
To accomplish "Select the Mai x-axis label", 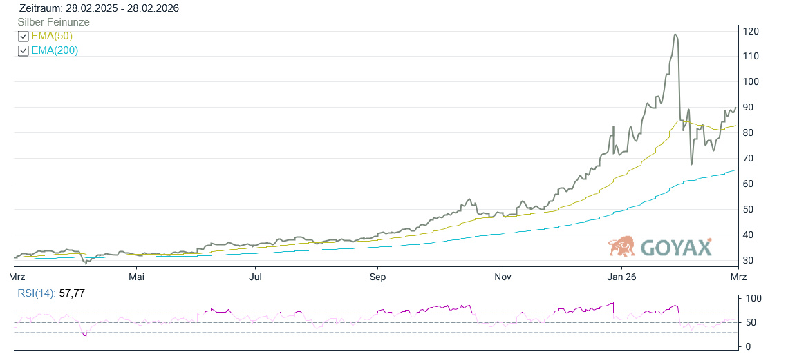I will tap(137, 277).
